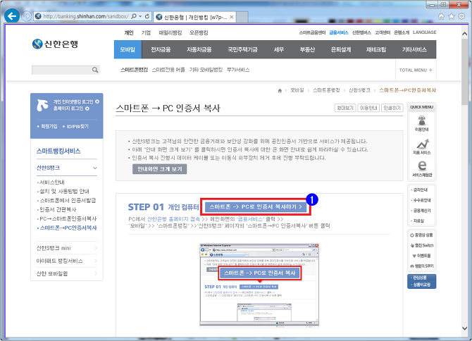Go back with the browser back arrow
The height and width of the screenshot is (341, 472).
pyautogui.click(x=12, y=16)
